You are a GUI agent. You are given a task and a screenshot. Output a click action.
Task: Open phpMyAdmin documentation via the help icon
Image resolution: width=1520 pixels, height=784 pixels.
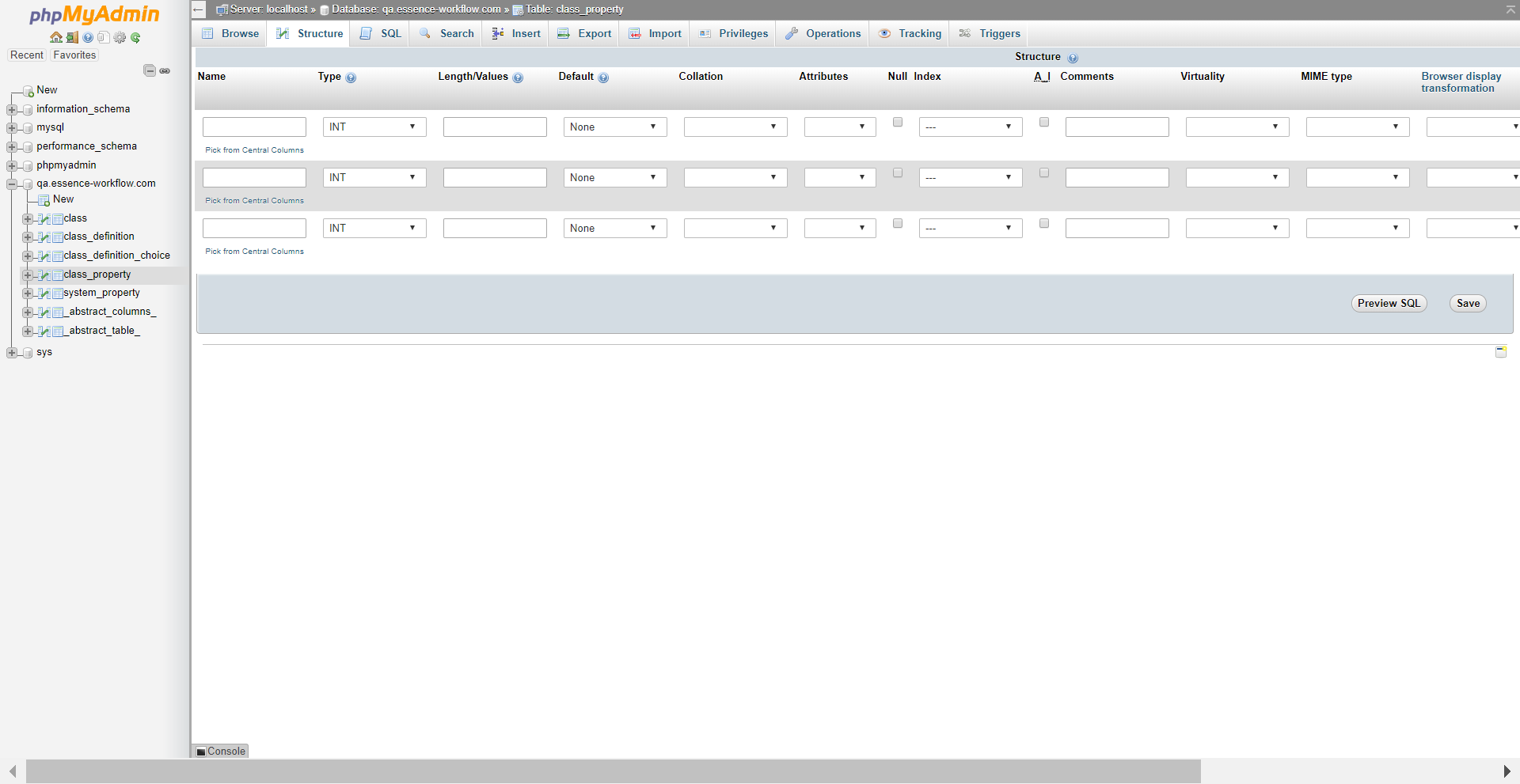pos(87,37)
